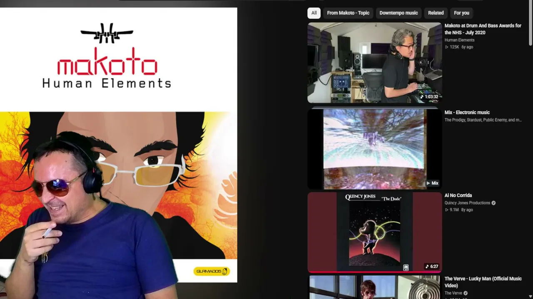Open the Mix - Electronic music thumbnail
Image resolution: width=533 pixels, height=299 pixels.
click(x=374, y=149)
